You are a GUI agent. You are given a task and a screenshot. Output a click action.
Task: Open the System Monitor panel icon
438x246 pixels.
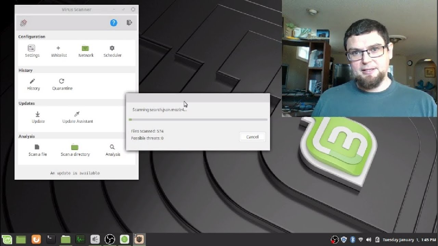(80, 240)
